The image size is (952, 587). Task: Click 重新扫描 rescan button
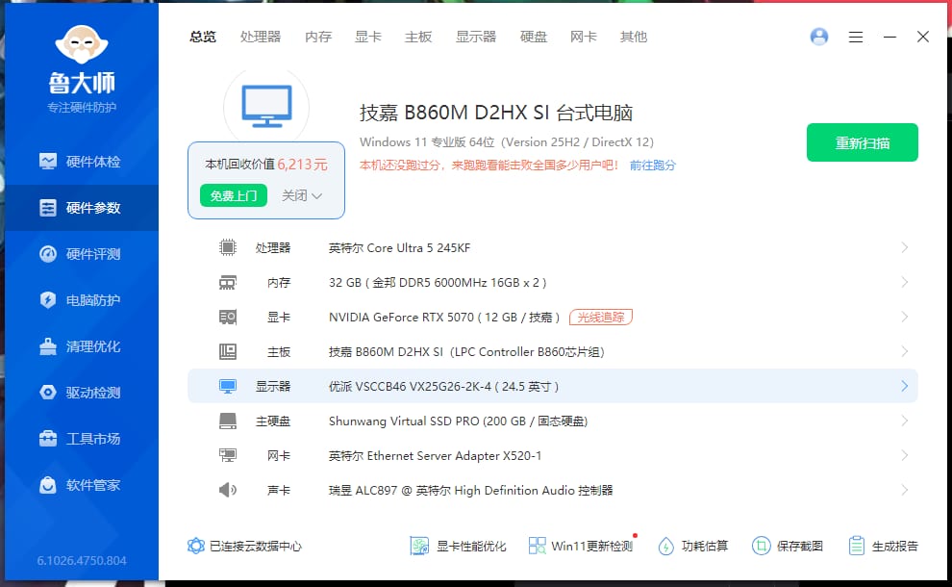click(x=863, y=142)
